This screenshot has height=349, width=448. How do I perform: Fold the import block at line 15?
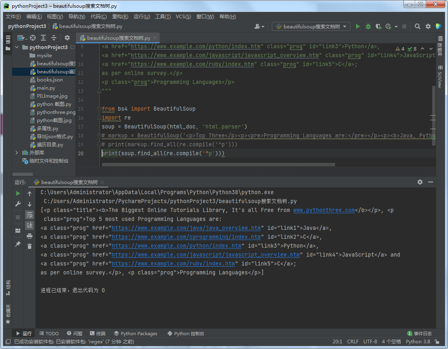point(99,109)
